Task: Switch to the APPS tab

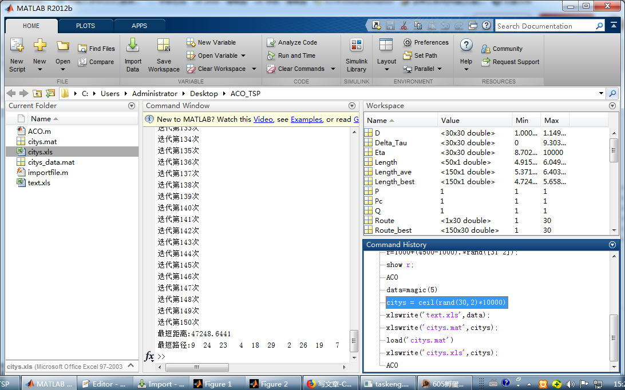Action: (x=140, y=26)
